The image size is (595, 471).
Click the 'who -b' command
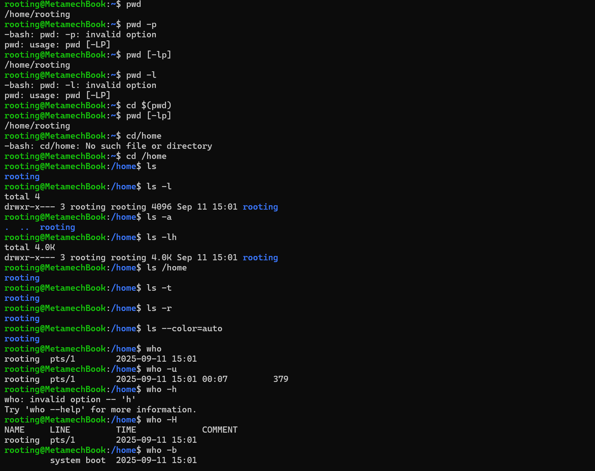point(162,450)
